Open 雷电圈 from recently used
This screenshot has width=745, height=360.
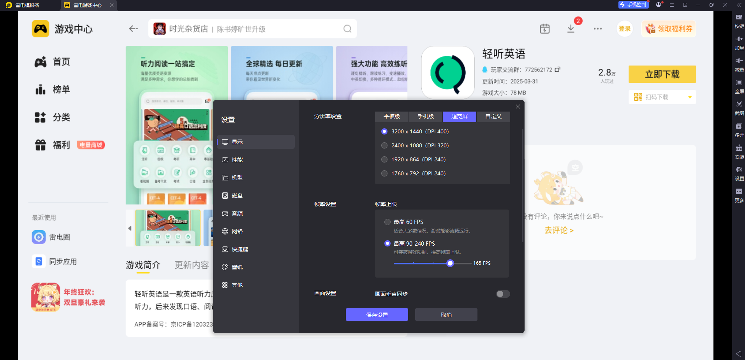51,237
